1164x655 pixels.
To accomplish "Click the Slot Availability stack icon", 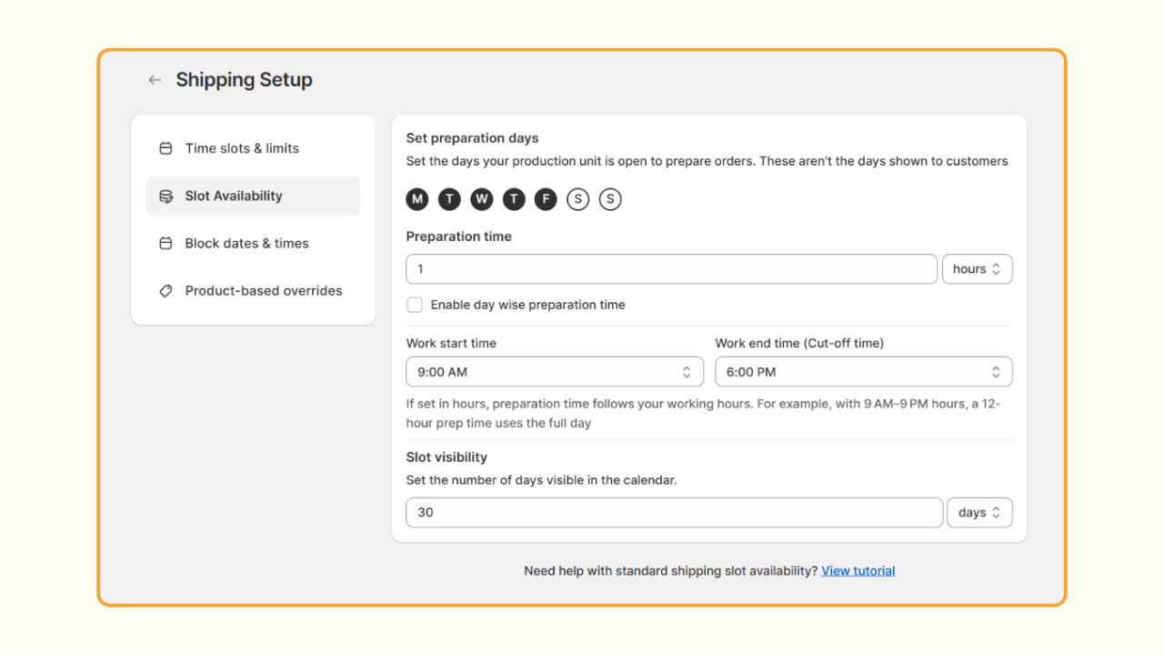I will [x=166, y=196].
